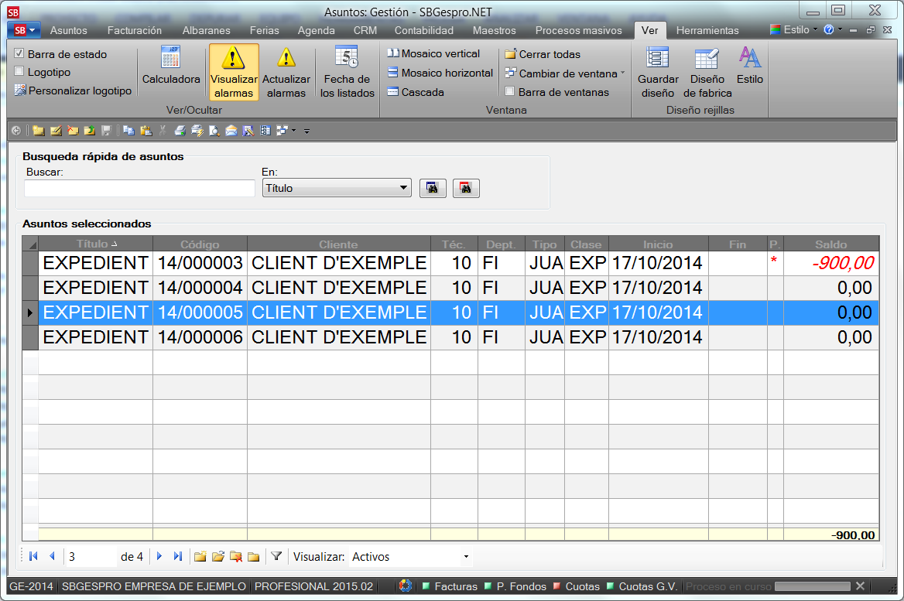904x601 pixels.
Task: Click Mosaico vertical option
Action: pos(433,54)
